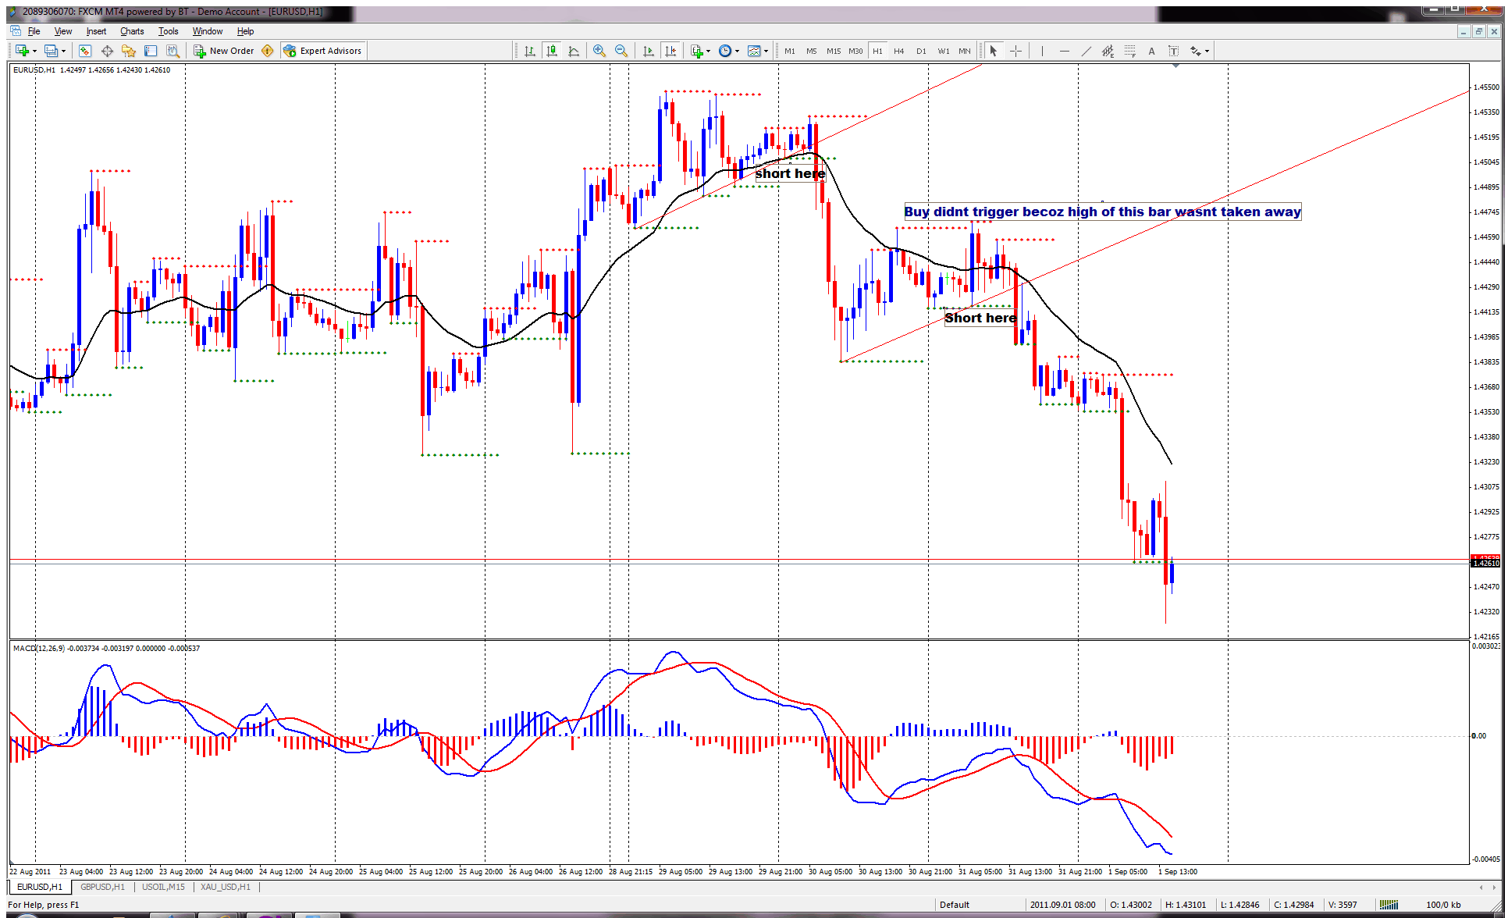The image size is (1508, 918).
Task: Select the M30 timeframe
Action: [855, 51]
